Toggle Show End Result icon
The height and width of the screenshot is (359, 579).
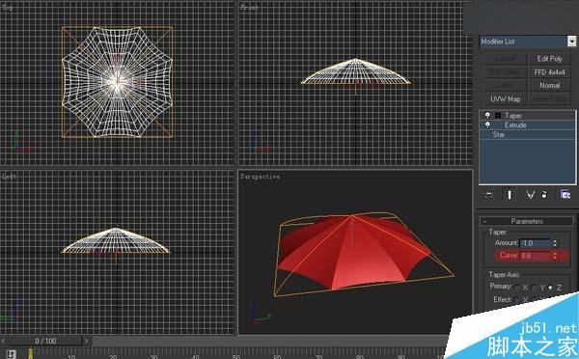pyautogui.click(x=510, y=195)
